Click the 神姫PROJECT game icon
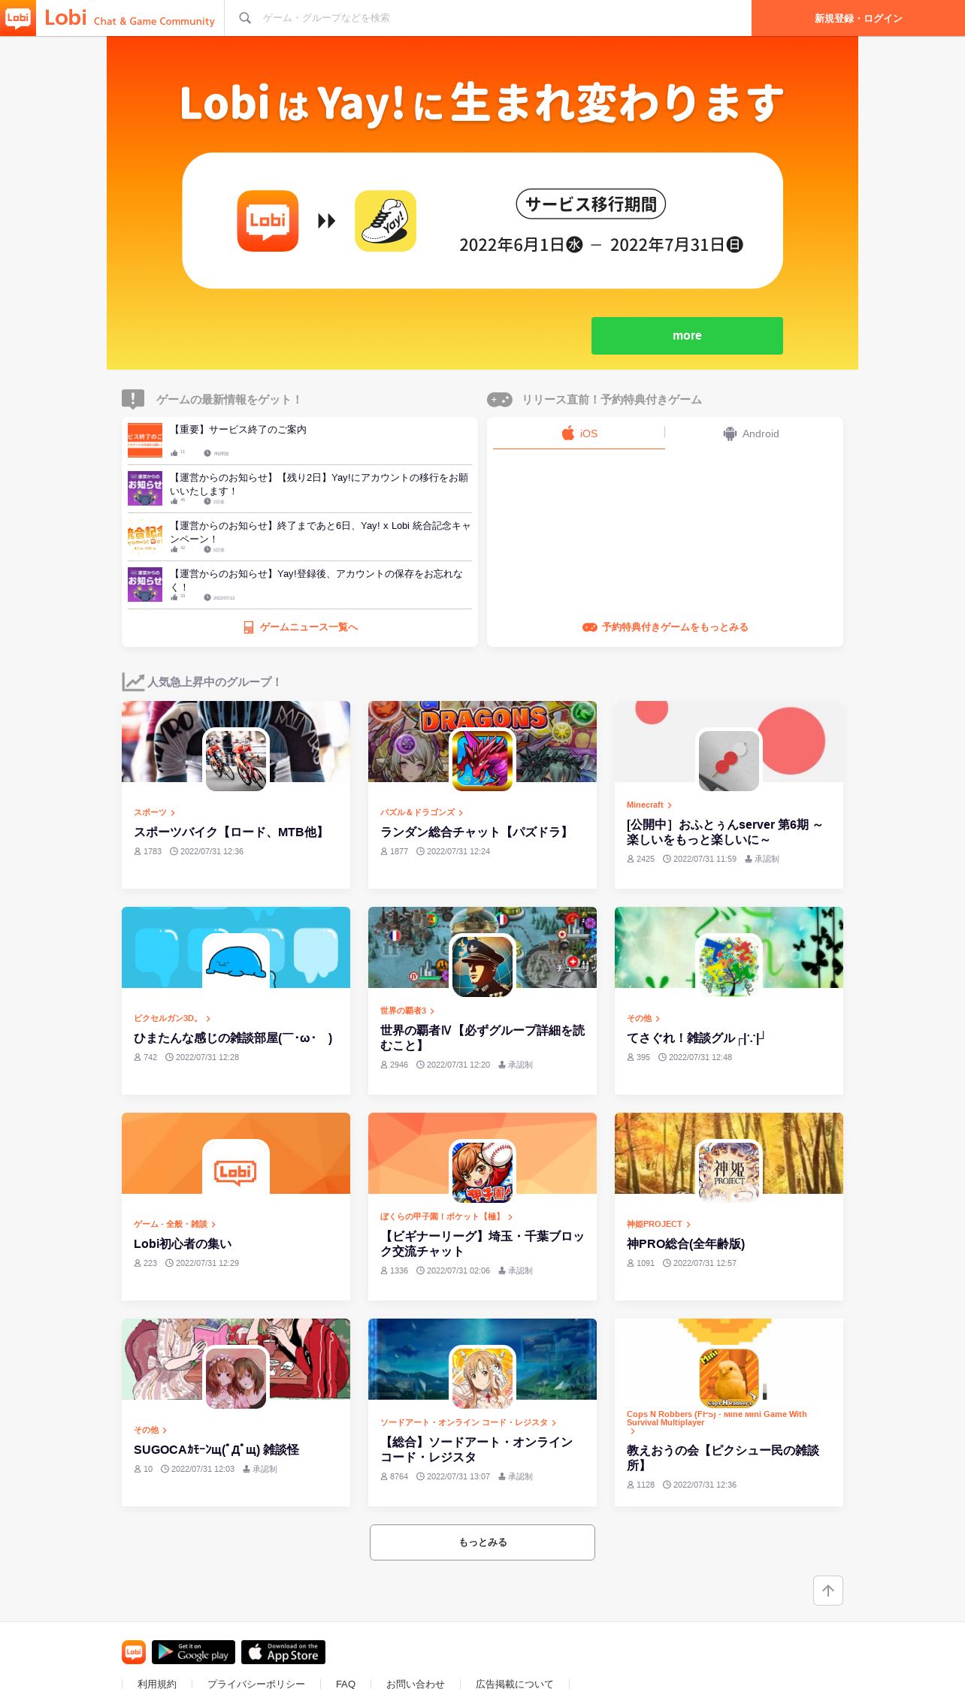Screen dimensions: 965x1707 click(729, 1172)
